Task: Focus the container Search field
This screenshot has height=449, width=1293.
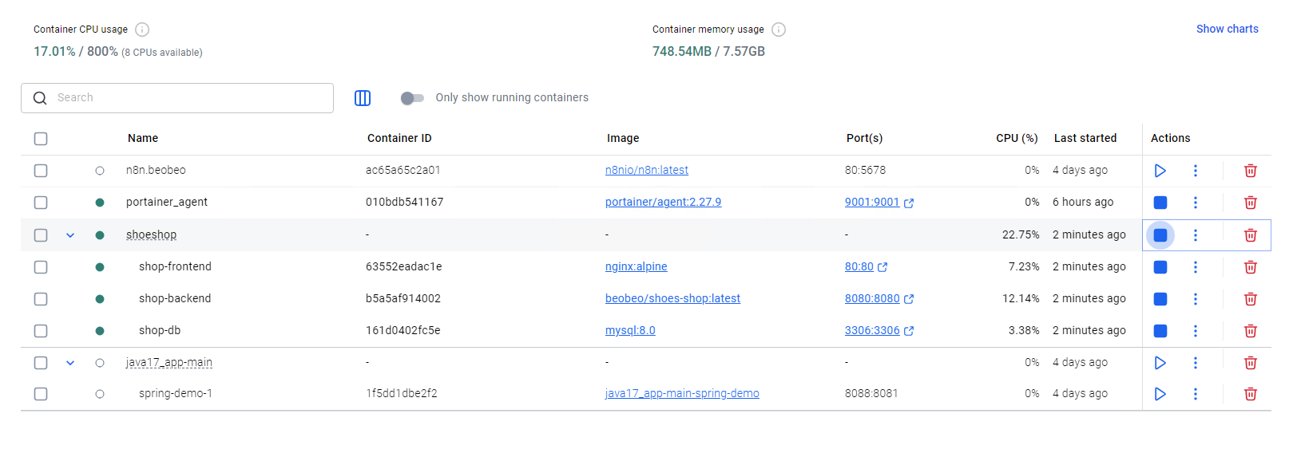Action: click(184, 98)
